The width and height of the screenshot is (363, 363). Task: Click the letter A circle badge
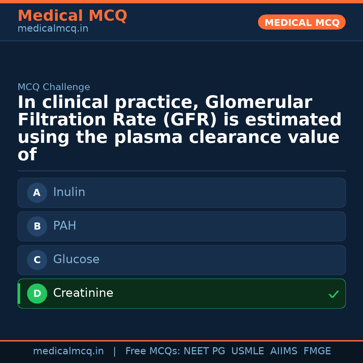37,193
